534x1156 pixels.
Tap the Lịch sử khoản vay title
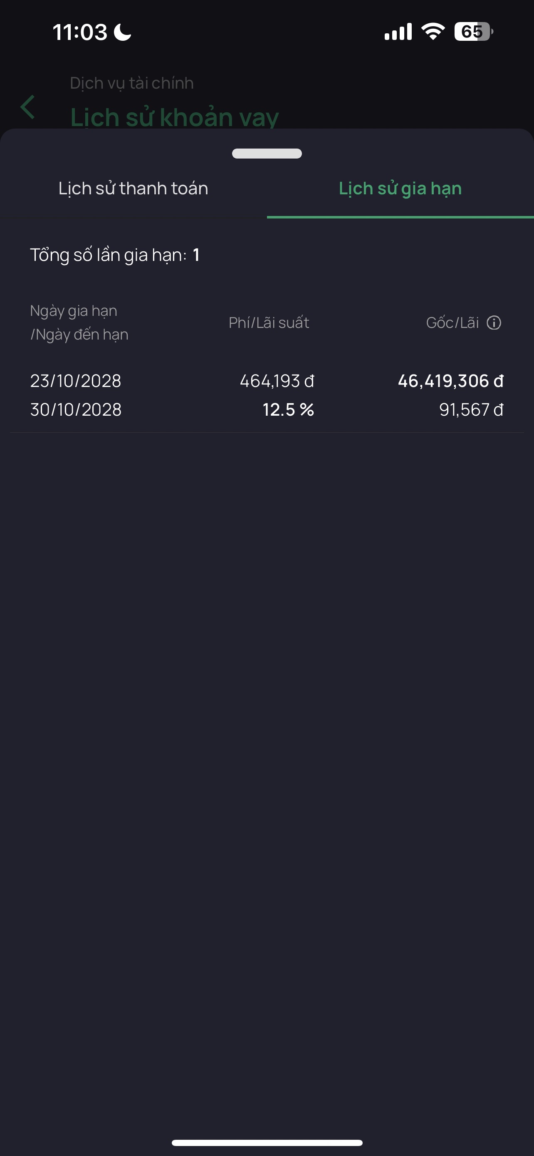pos(174,118)
